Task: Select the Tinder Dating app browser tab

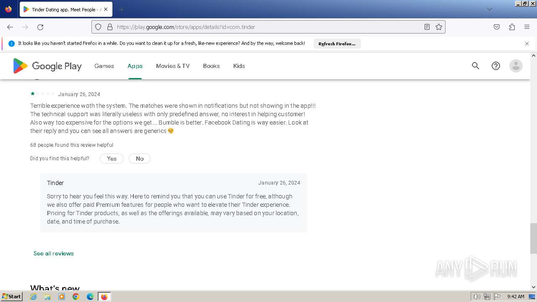Action: coord(65,9)
